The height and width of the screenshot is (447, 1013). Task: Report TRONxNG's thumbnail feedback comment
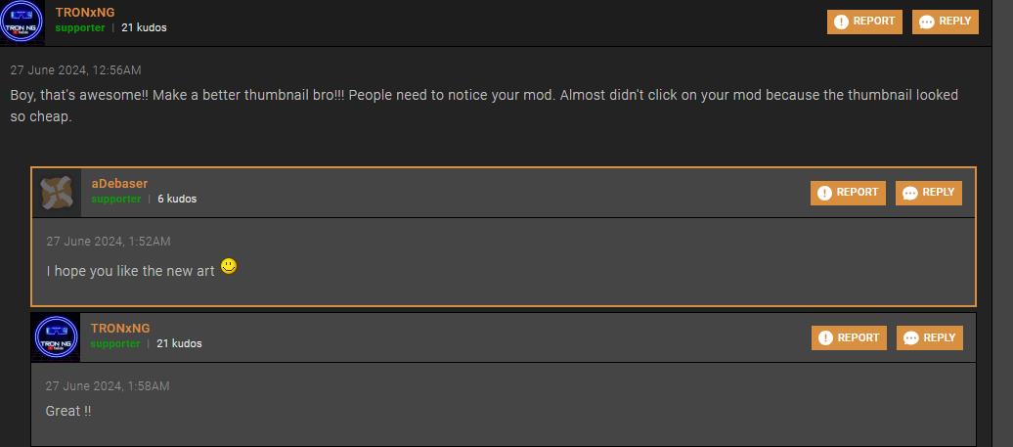coord(864,22)
